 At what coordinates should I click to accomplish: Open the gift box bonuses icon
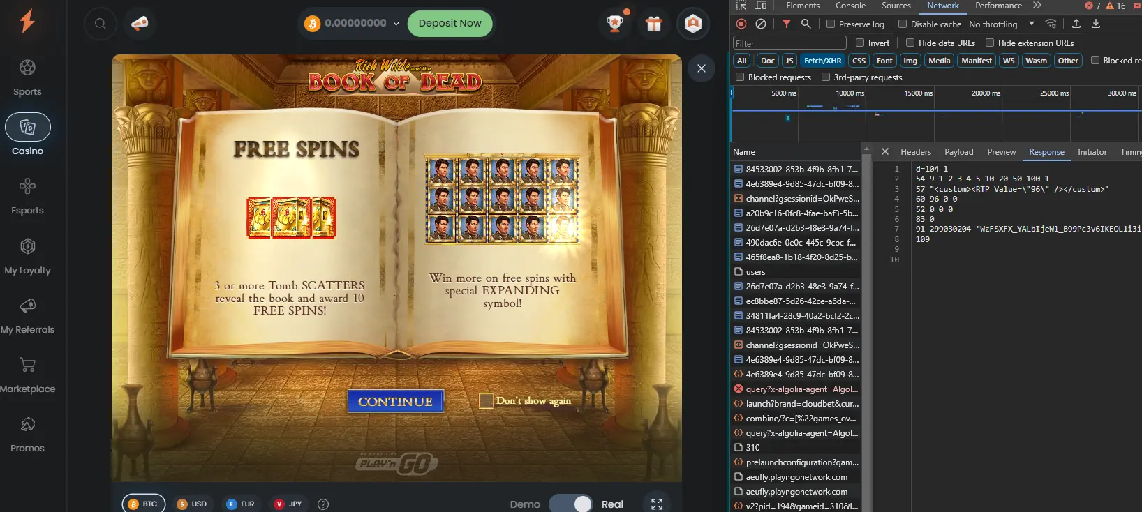(654, 24)
